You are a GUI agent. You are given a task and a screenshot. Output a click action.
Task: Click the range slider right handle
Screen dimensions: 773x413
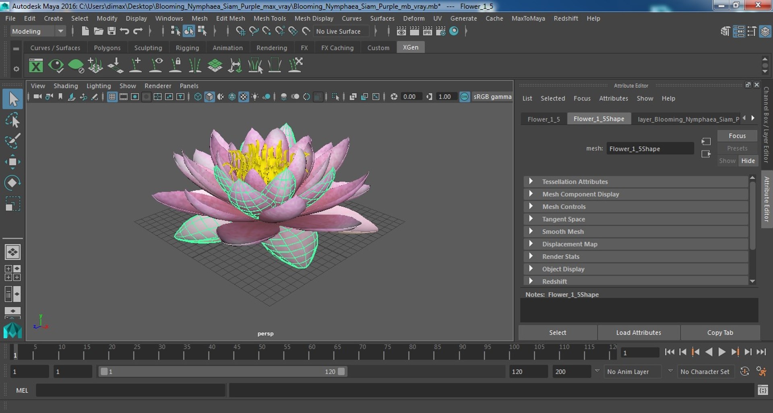click(341, 372)
